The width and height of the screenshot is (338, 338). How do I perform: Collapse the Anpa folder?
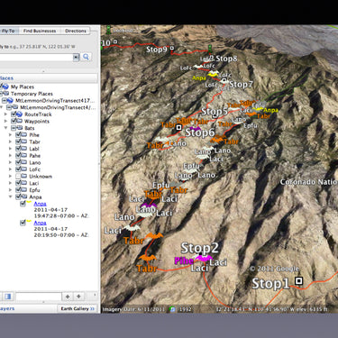coord(10,196)
